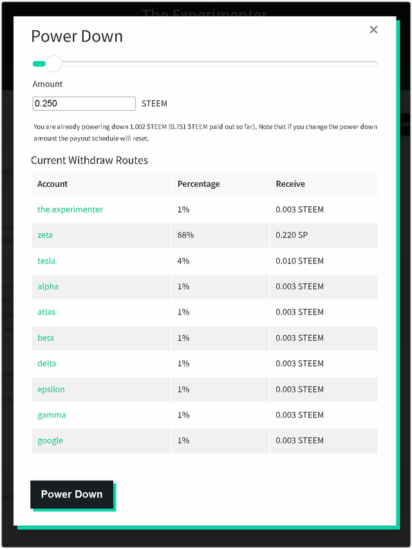This screenshot has height=549, width=412.
Task: Open the atlas account link
Action: (x=46, y=313)
